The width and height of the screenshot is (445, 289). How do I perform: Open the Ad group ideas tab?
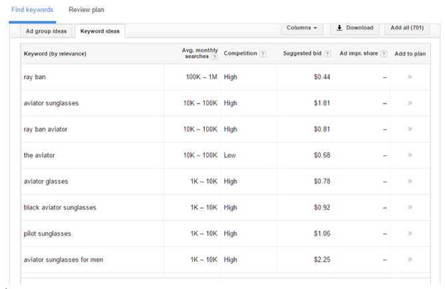point(46,31)
